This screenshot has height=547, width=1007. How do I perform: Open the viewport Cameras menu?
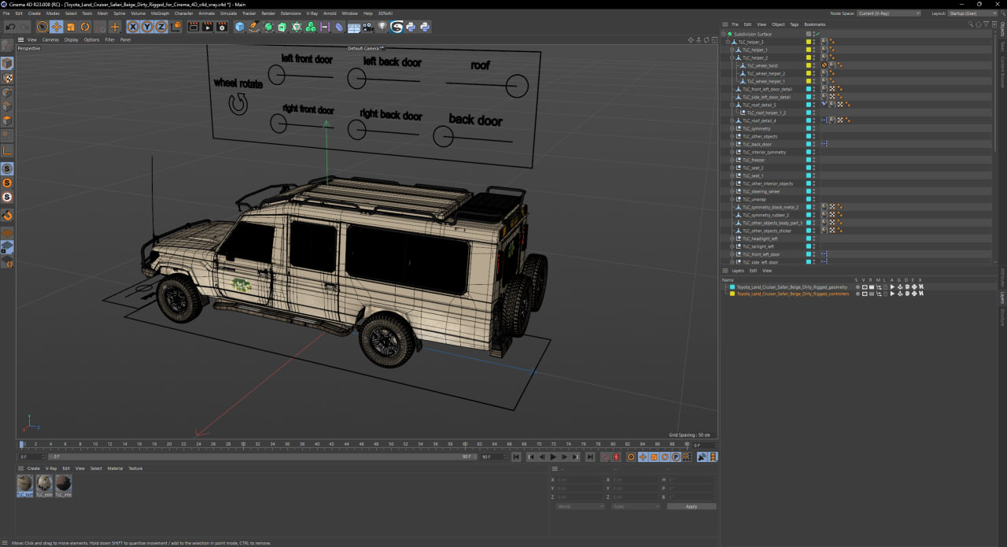(x=50, y=39)
